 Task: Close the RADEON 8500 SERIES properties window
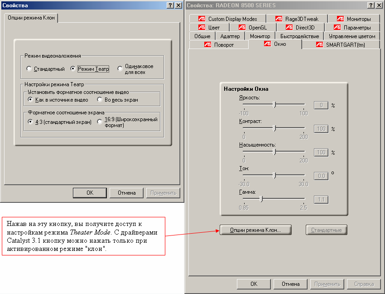(380, 5)
